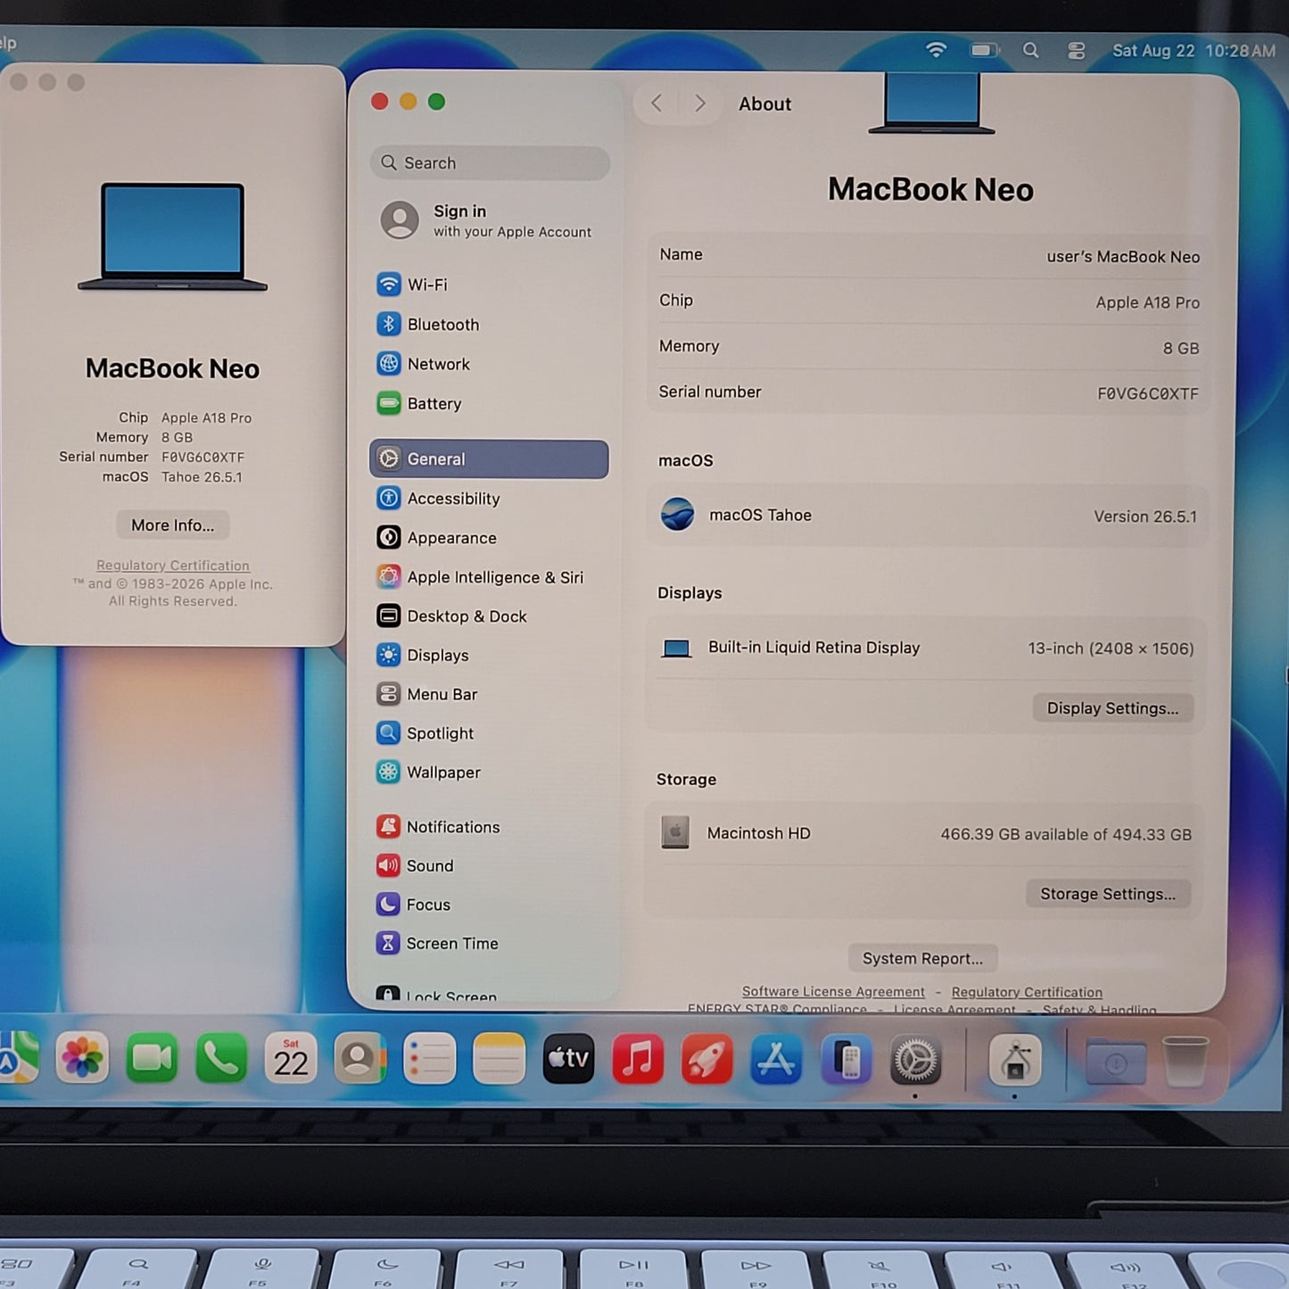The image size is (1289, 1289).
Task: Open Software License Agreement link
Action: tap(833, 992)
